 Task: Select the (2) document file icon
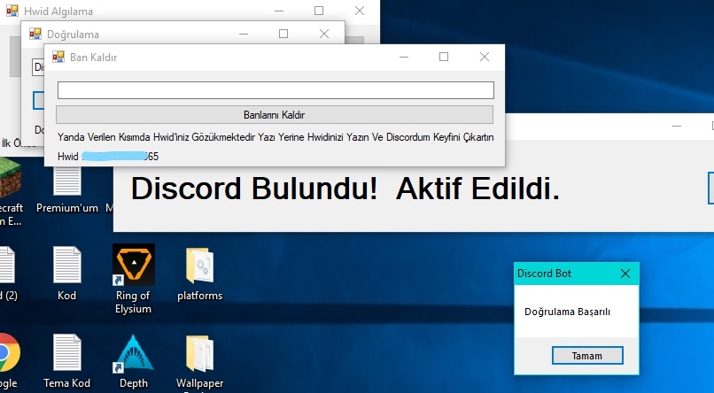[x=8, y=274]
